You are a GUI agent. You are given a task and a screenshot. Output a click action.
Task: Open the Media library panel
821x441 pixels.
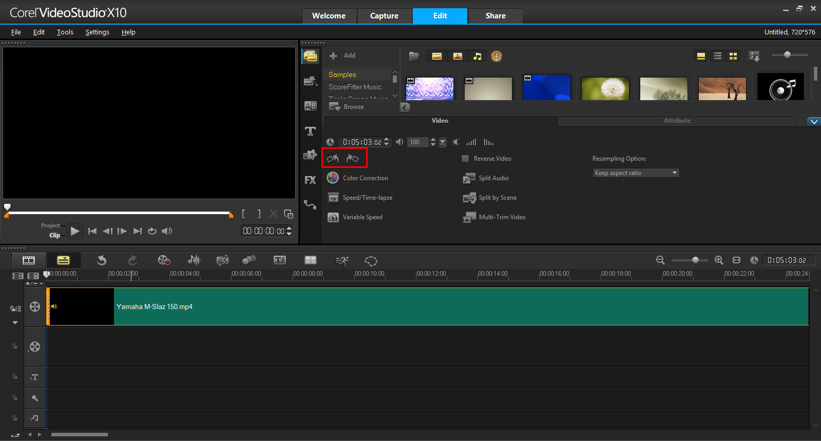point(310,56)
